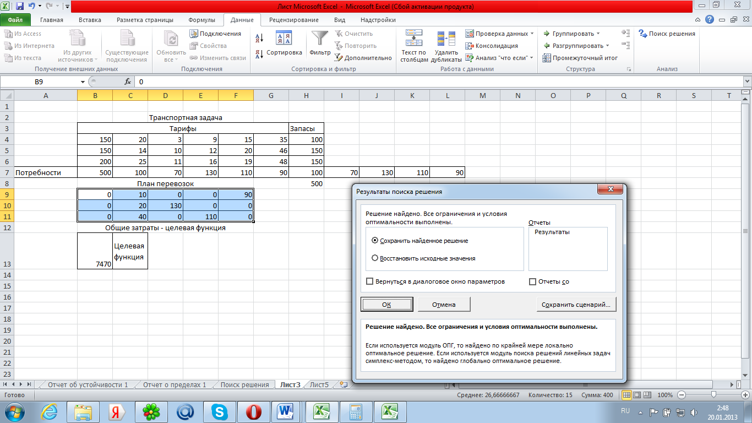Screen dimensions: 752x423
Task: Switch to the Формулы tab
Action: [202, 20]
